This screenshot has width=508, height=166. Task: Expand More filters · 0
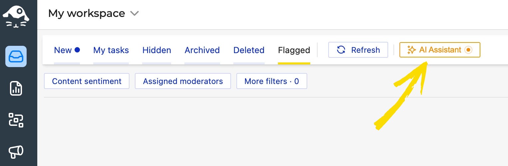(272, 81)
